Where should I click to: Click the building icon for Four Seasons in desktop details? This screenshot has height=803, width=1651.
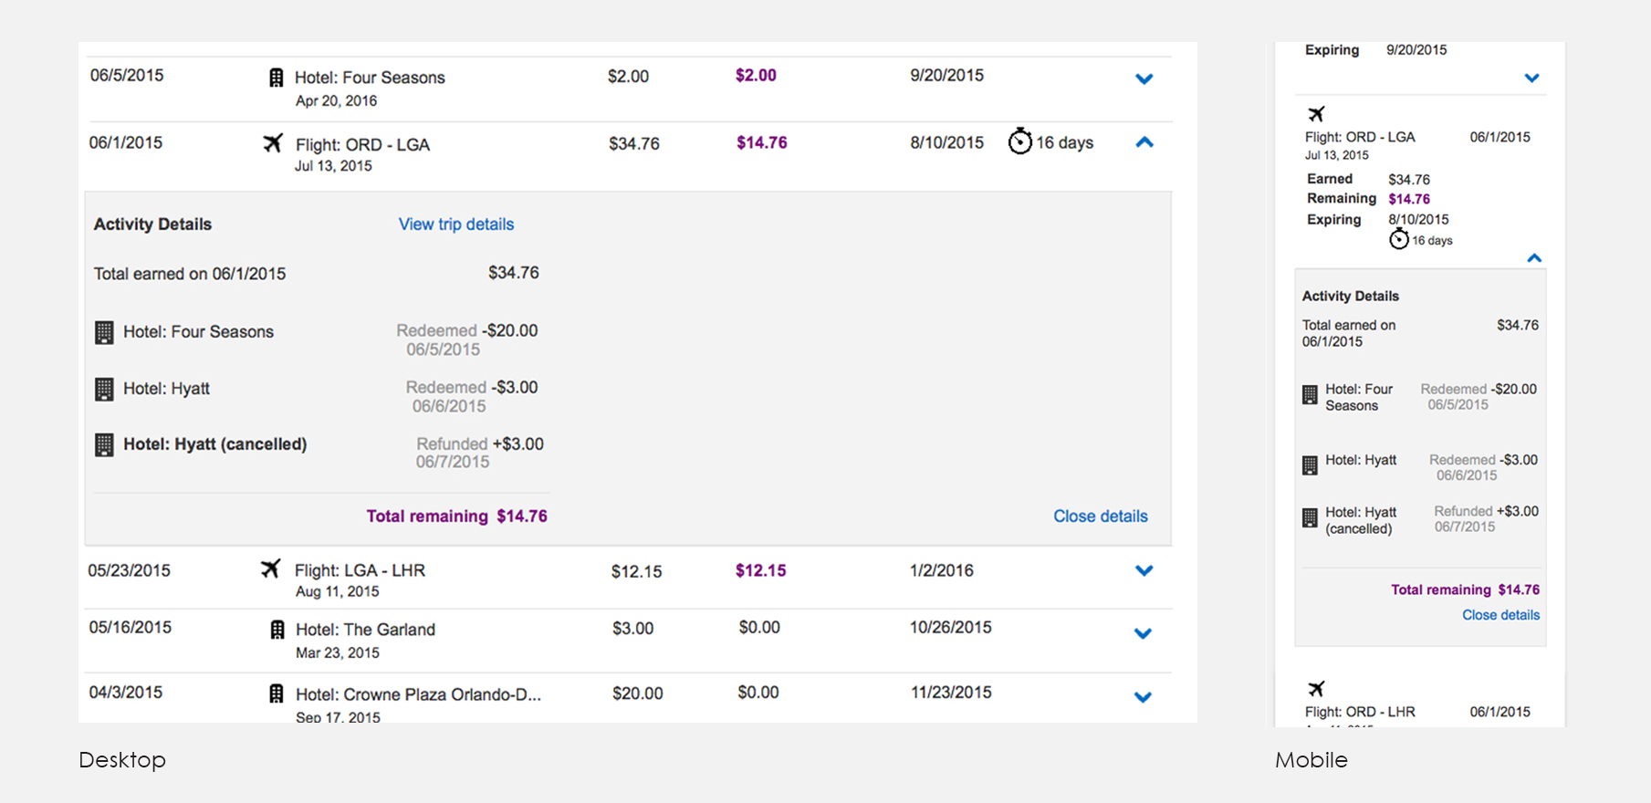pyautogui.click(x=104, y=332)
